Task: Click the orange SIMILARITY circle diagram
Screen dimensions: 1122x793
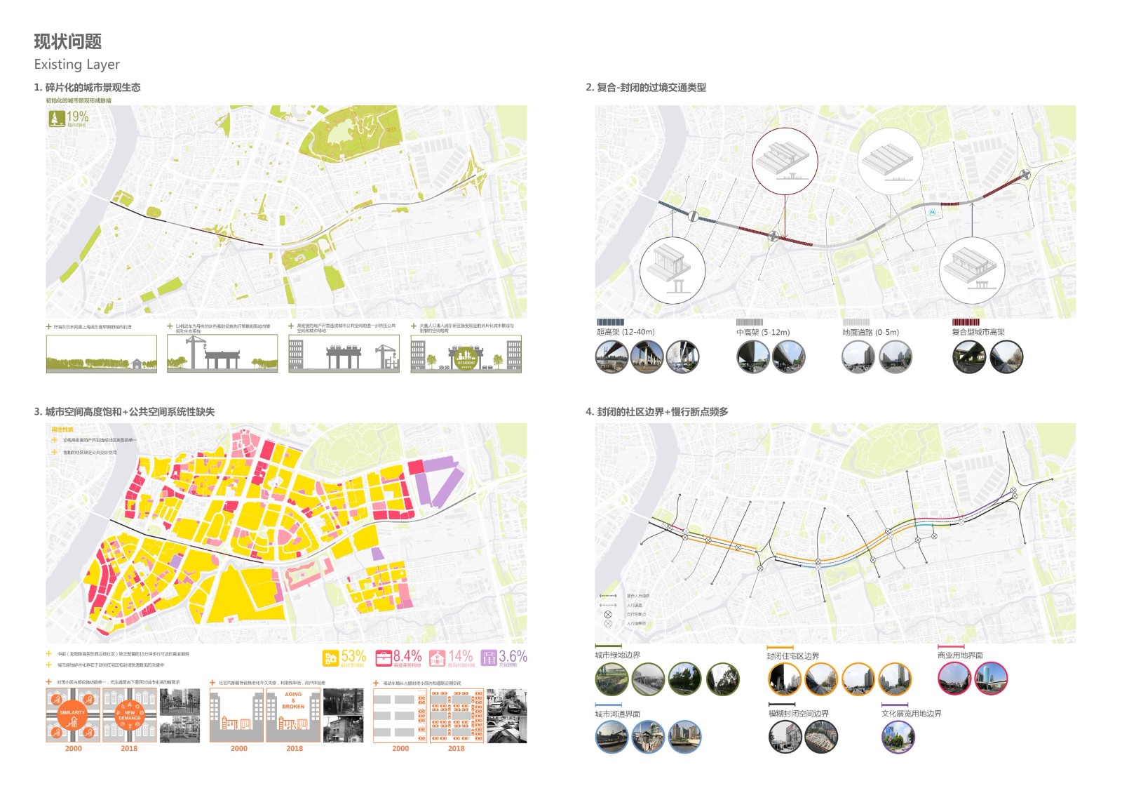Action: tap(72, 714)
